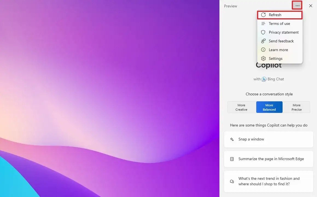Click Summarize the page in Microsoft Edge card
Viewport: 317px width, 197px height.
coord(269,159)
